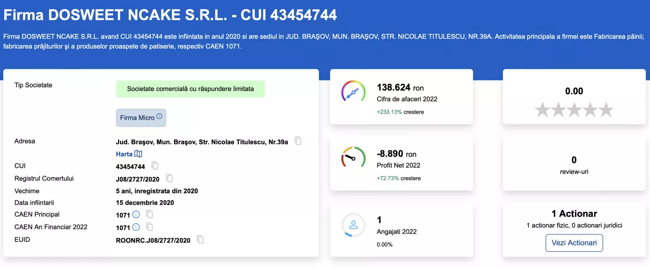Click the info icon on Firma Micro
650x267 pixels.
point(159,117)
